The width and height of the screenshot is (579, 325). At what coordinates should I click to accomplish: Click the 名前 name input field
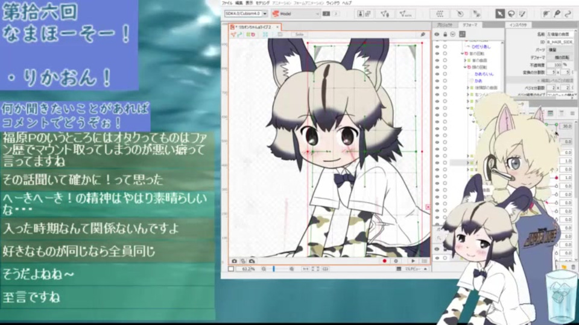(x=560, y=34)
